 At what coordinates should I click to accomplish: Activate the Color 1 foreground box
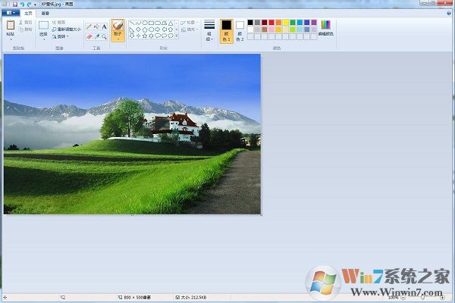[226, 31]
